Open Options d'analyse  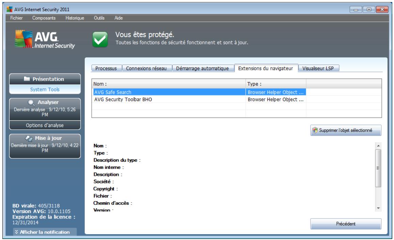pos(45,125)
